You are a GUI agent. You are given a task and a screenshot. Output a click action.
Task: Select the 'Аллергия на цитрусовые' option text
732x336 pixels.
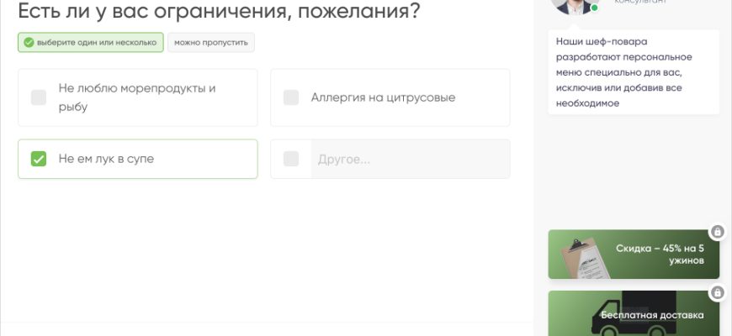click(383, 97)
